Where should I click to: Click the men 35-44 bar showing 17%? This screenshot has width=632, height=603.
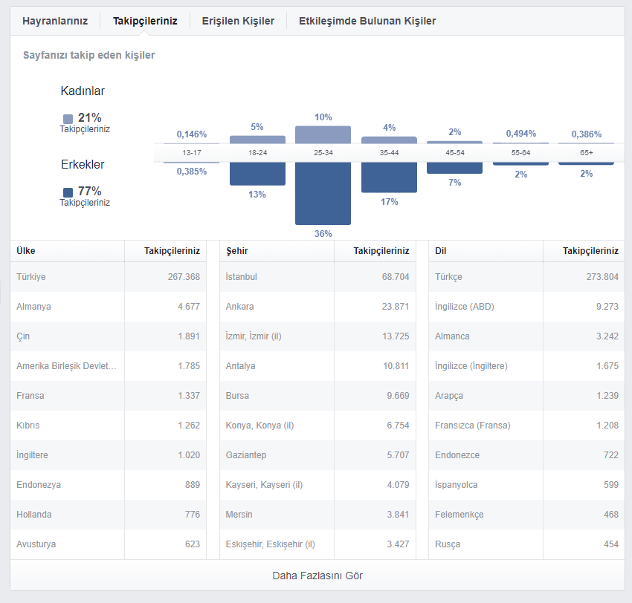(x=389, y=177)
